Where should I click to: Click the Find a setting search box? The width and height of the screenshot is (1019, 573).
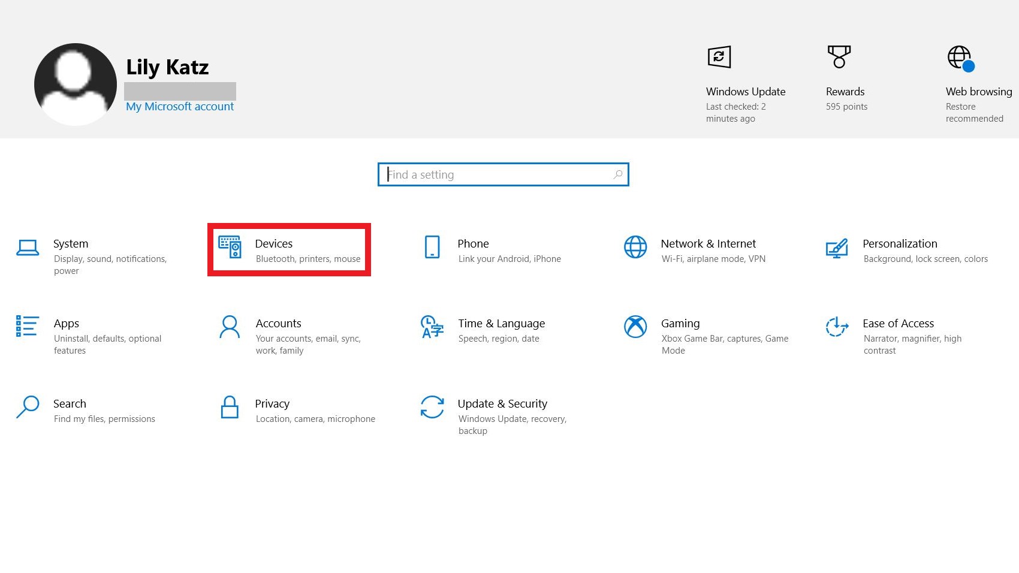498,174
